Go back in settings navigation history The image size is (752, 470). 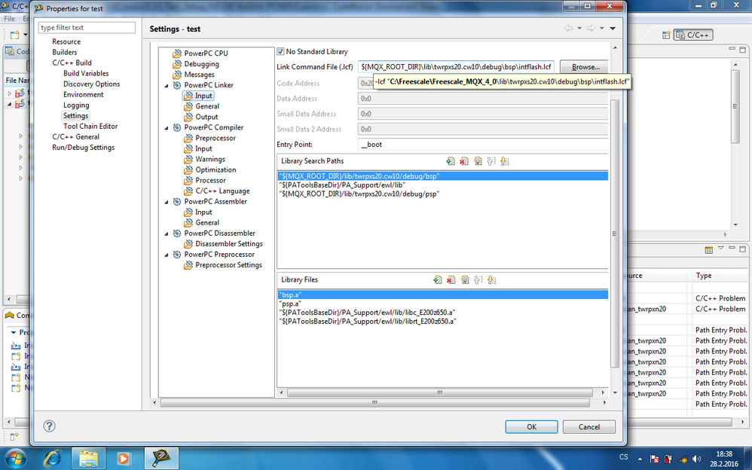[568, 29]
